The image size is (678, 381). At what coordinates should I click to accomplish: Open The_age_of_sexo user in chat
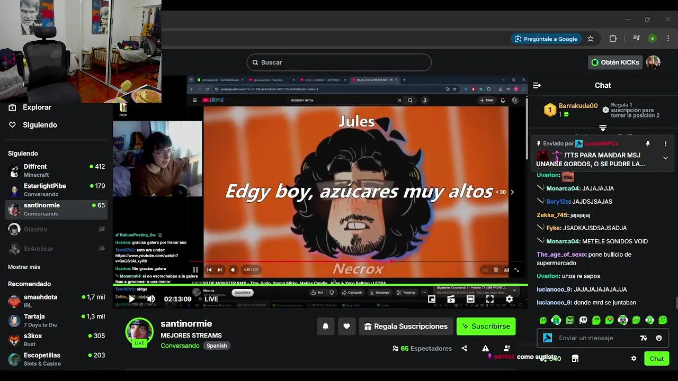pos(561,255)
